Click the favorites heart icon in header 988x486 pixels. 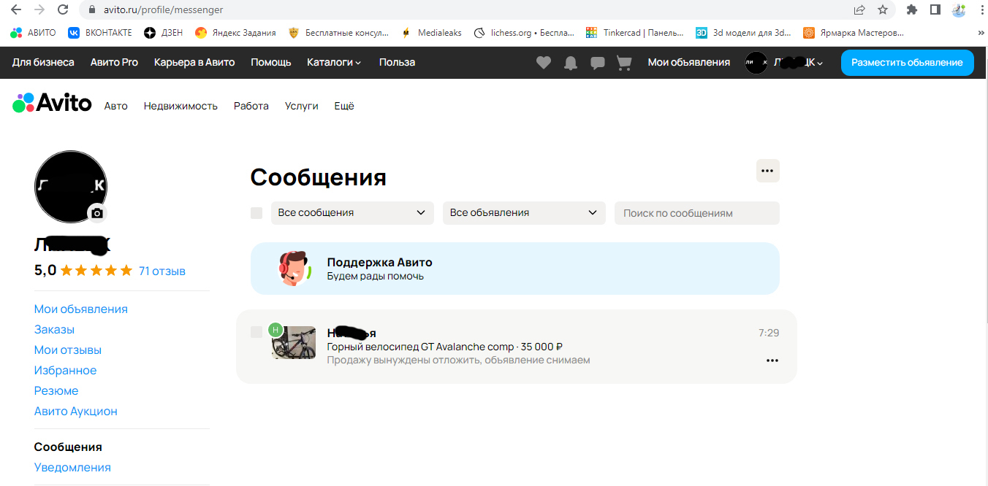point(543,63)
